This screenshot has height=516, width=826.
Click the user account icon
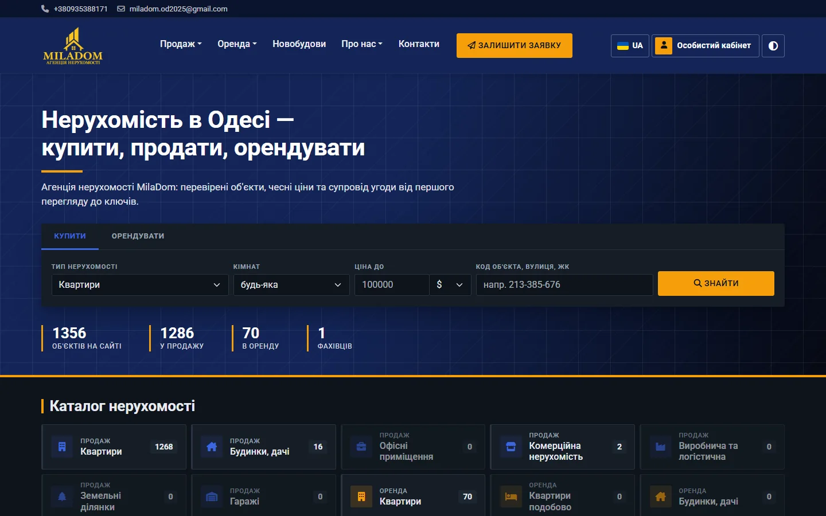pos(664,45)
